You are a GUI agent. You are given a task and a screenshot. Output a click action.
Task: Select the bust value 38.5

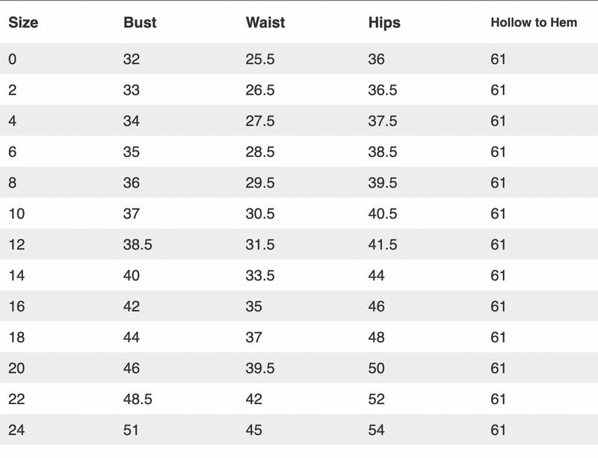click(x=138, y=244)
